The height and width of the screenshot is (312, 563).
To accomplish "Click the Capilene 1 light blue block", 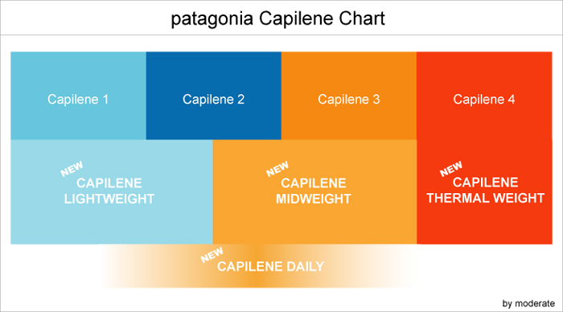I will coord(78,96).
